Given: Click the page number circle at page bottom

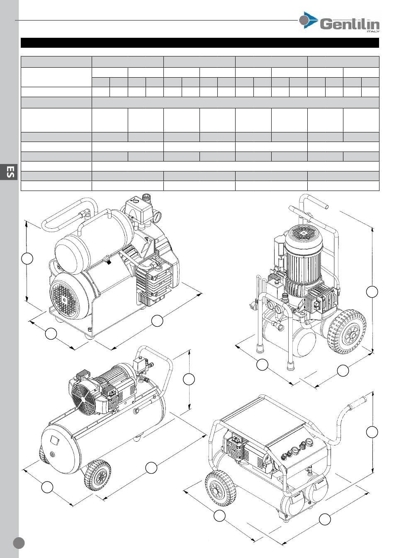Looking at the screenshot, I should pos(19,543).
